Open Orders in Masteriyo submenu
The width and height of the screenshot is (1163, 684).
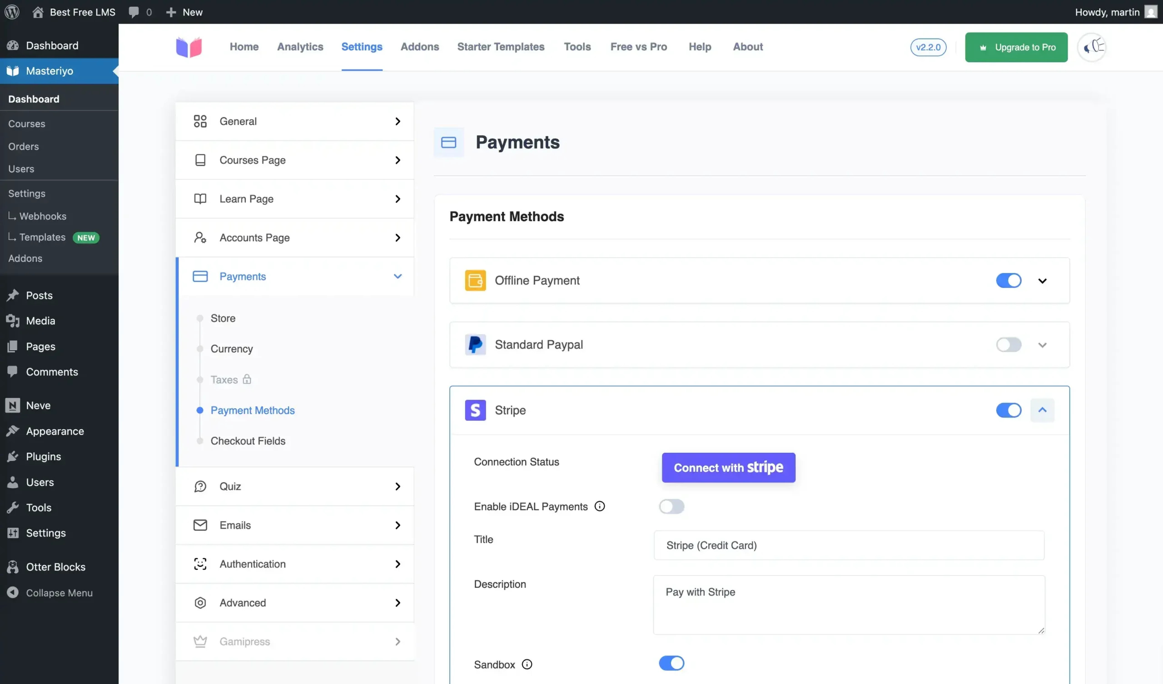coord(24,146)
